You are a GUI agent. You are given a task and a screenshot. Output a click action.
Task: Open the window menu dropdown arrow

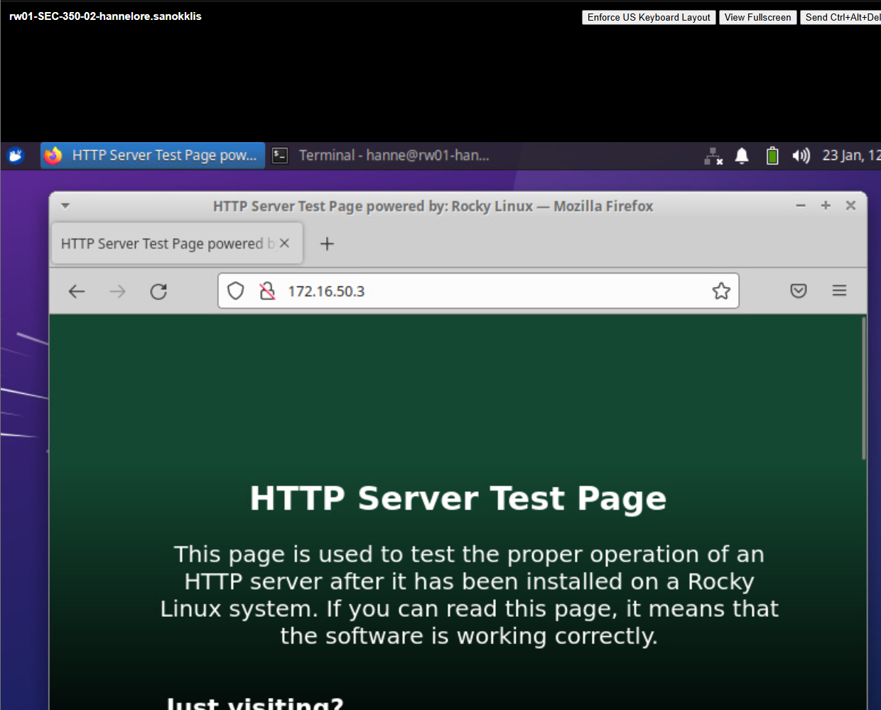coord(65,206)
